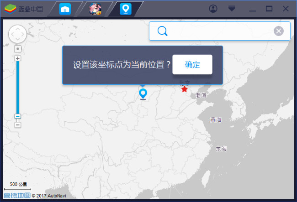Image resolution: width=297 pixels, height=202 pixels.
Task: Open the game app tab with anime avatar
Action: pos(95,9)
